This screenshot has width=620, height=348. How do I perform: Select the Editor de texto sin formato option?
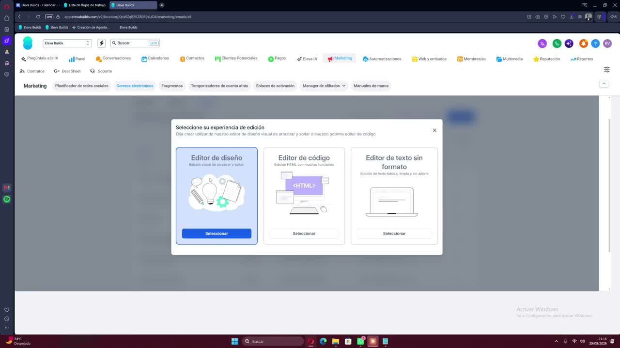point(394,233)
